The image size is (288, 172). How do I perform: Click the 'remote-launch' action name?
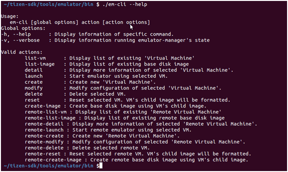tap(44, 130)
